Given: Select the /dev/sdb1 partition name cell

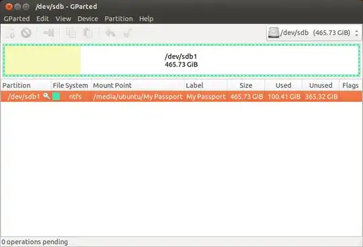Looking at the screenshot, I should [24, 97].
